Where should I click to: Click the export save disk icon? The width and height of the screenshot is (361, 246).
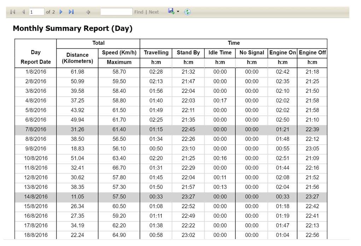[x=171, y=12]
